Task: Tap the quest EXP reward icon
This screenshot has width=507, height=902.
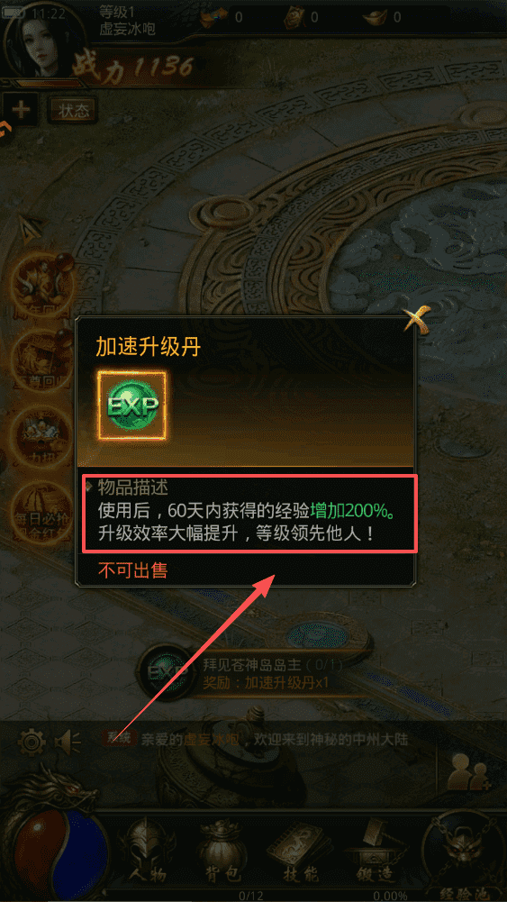Action: 167,672
